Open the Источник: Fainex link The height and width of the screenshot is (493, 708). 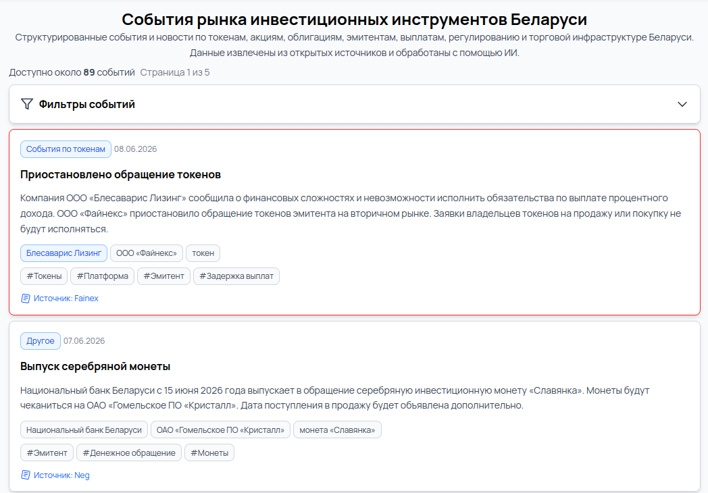66,299
